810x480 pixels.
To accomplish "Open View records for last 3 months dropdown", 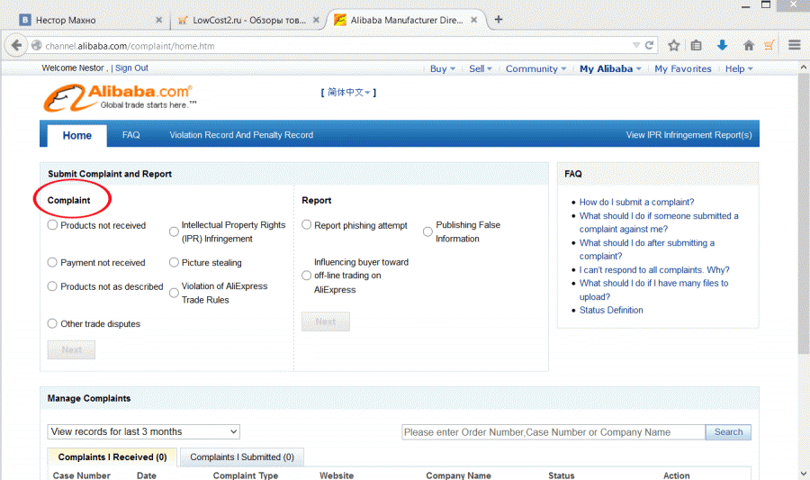I will pos(144,431).
